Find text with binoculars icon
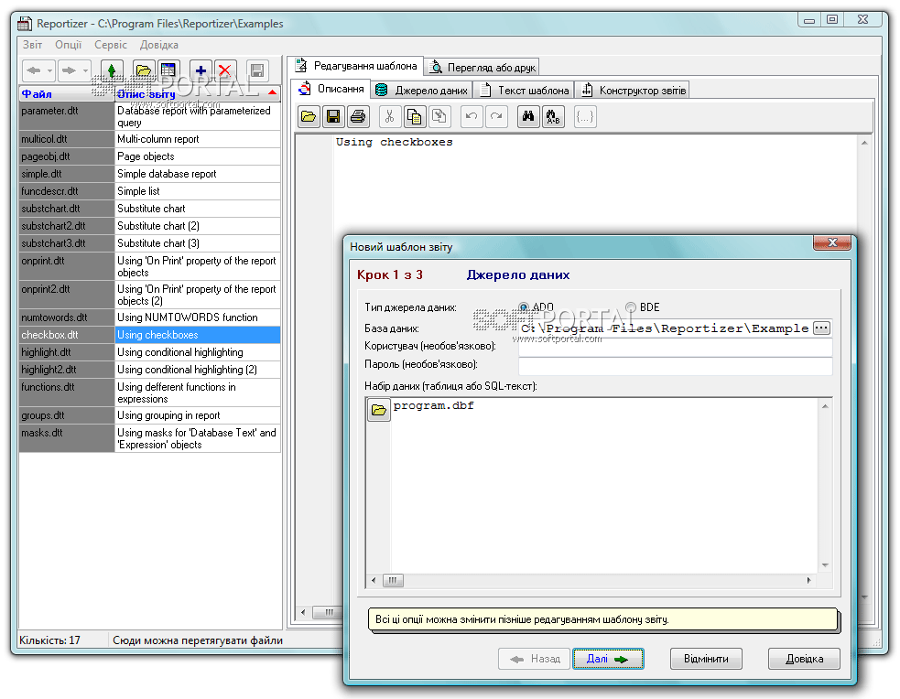900x699 pixels. point(528,117)
